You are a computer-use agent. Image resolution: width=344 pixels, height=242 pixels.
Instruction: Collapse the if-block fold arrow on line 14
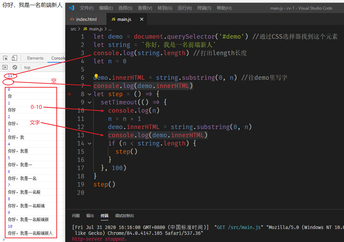[x=90, y=143]
